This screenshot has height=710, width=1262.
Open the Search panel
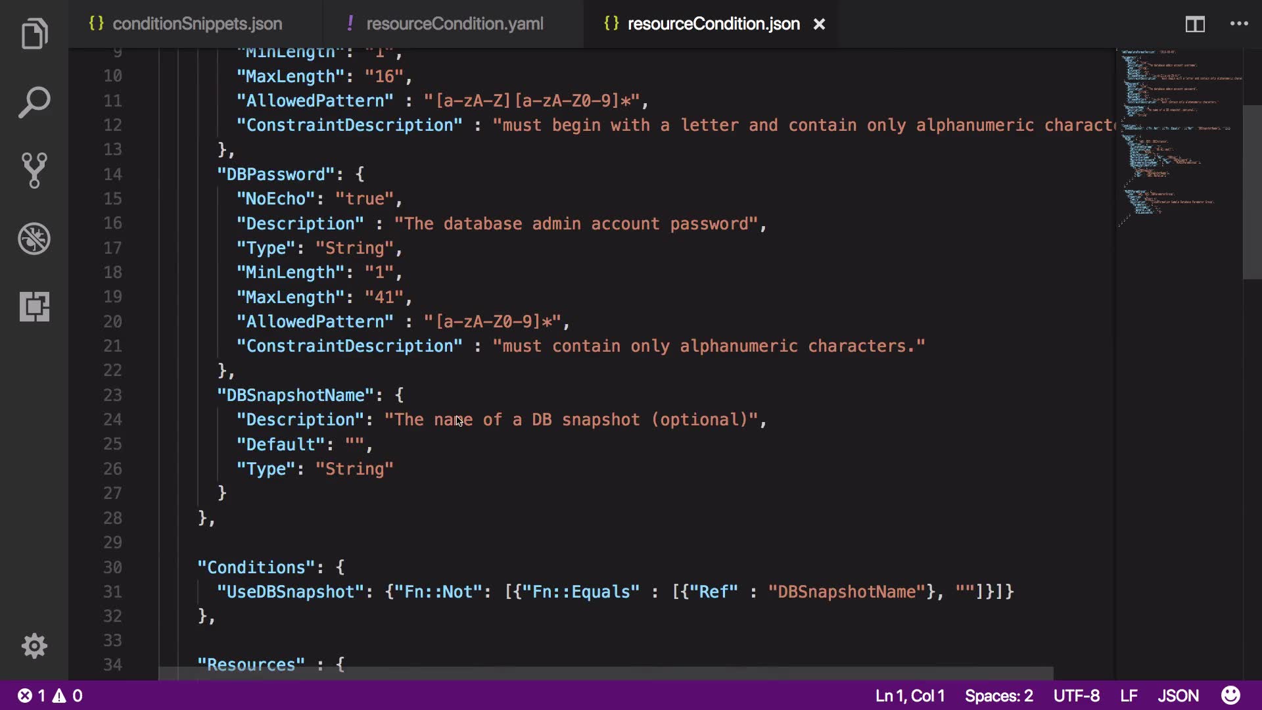34,103
